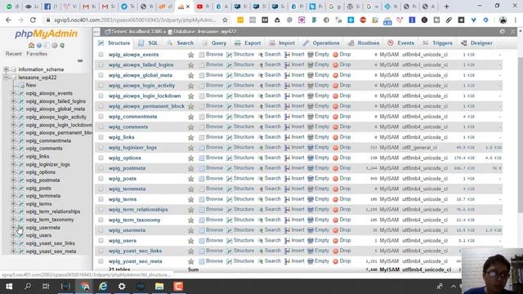Click the Drop icon for wpig_yoast_seo_links
523x294 pixels.
pyautogui.click(x=336, y=251)
